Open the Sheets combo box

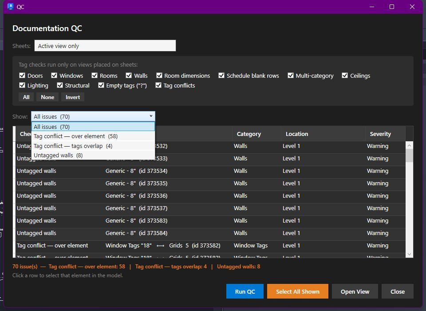click(x=105, y=46)
